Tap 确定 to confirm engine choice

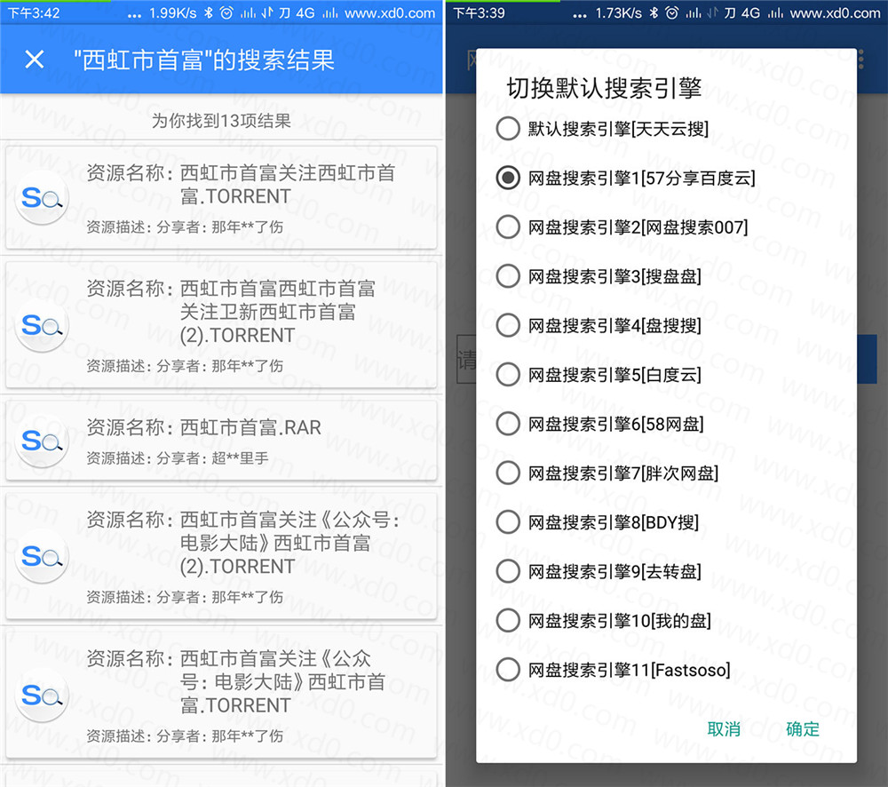pos(803,729)
